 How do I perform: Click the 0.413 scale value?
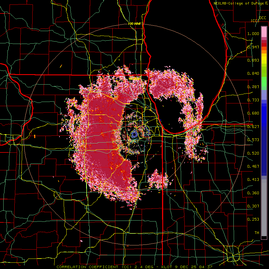click(253, 180)
